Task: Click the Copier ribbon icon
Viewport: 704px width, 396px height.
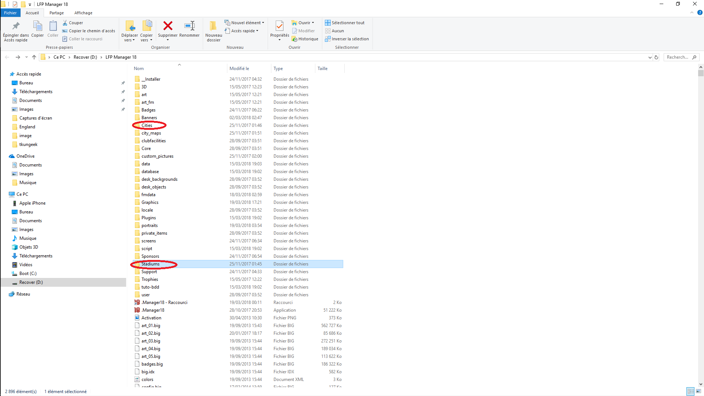Action: (x=37, y=26)
